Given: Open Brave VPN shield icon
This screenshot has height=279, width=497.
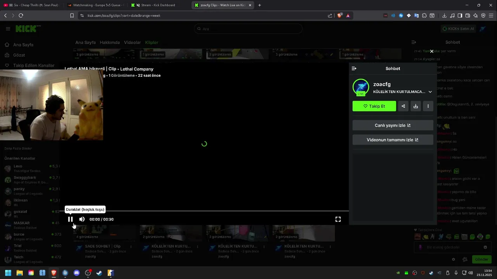Looking at the screenshot, I should tap(483, 15).
